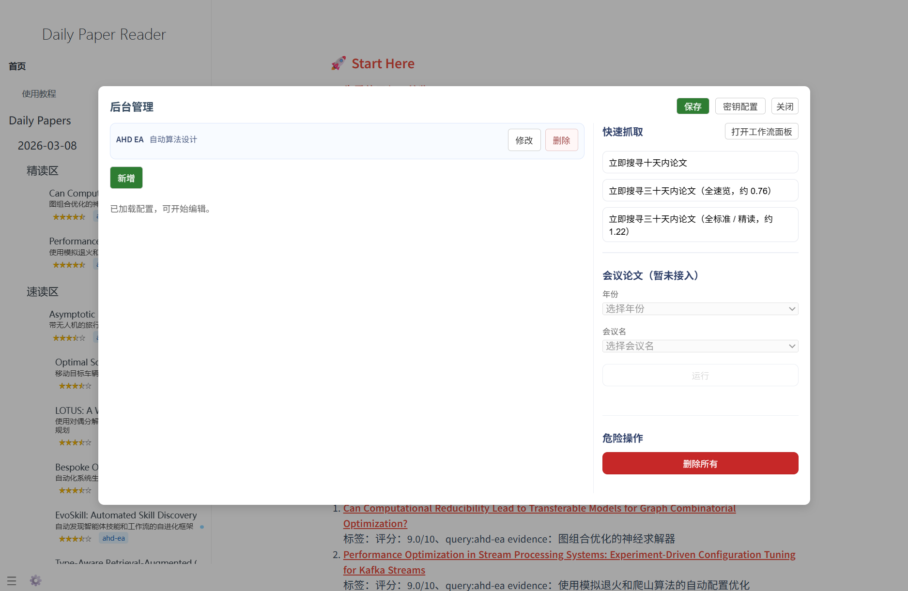Open the Bespoke paper in sidebar

coord(77,467)
